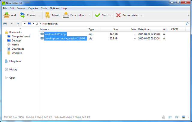Click the padlock password icon in status bar

pos(163,117)
